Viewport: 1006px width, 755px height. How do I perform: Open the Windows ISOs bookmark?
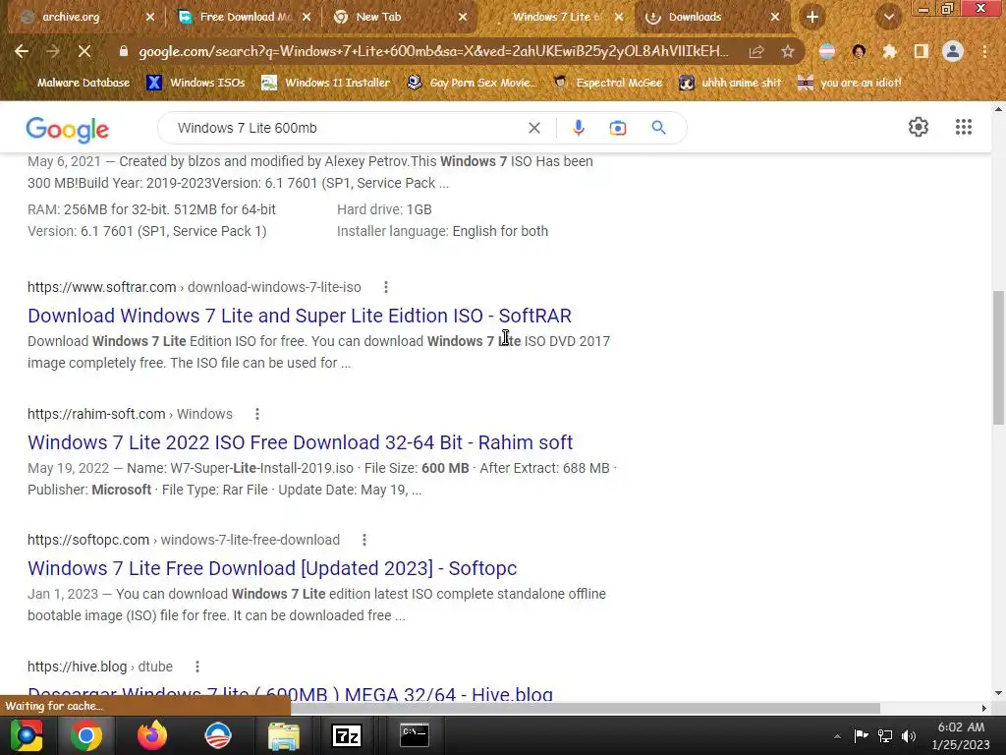(x=196, y=83)
